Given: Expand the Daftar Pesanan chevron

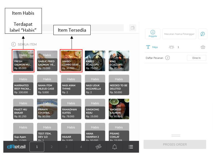Looking at the screenshot, I should coord(167,58).
